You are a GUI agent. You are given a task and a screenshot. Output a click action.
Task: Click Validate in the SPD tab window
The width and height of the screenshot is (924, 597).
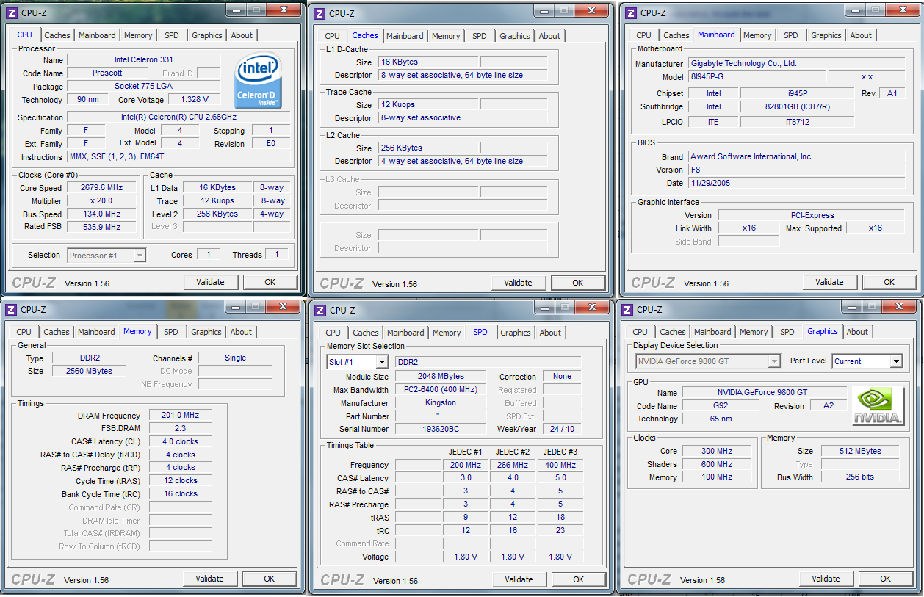coord(519,579)
